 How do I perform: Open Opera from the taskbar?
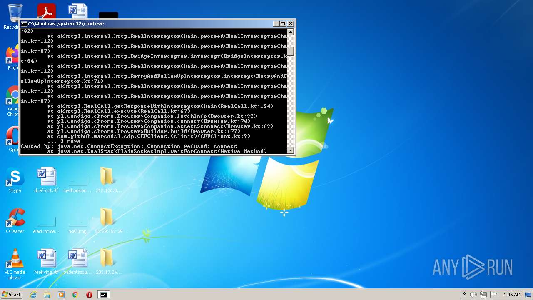pyautogui.click(x=89, y=295)
